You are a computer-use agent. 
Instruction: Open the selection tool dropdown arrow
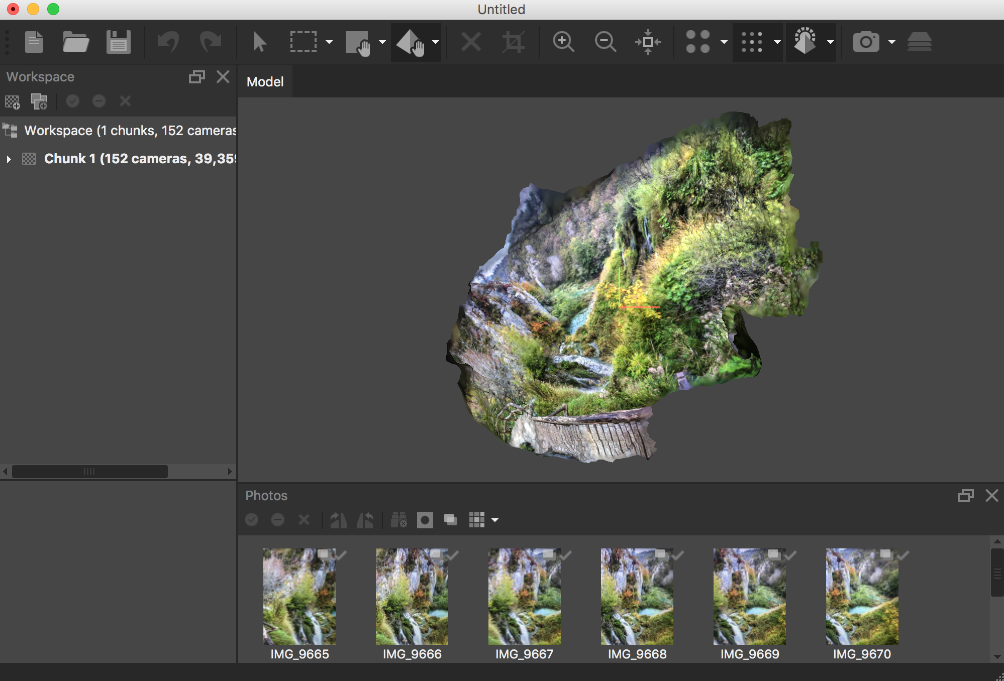pos(329,42)
